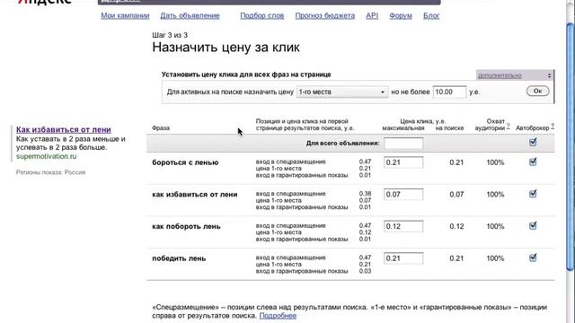Viewport: 575px width, 323px height.
Task: Toggle Автоброкер checkbox for как избавиться от лени
Action: click(533, 194)
